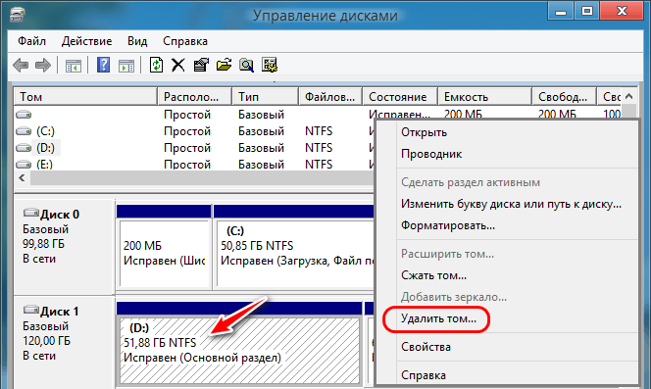This screenshot has width=651, height=389.
Task: Minimize the Управление дисками window
Action: [x=561, y=11]
